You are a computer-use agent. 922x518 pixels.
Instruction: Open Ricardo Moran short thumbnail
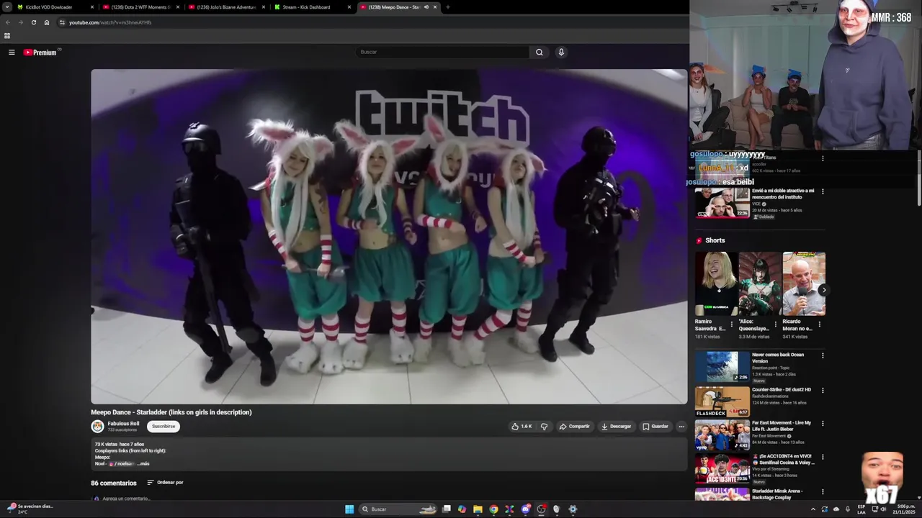804,283
